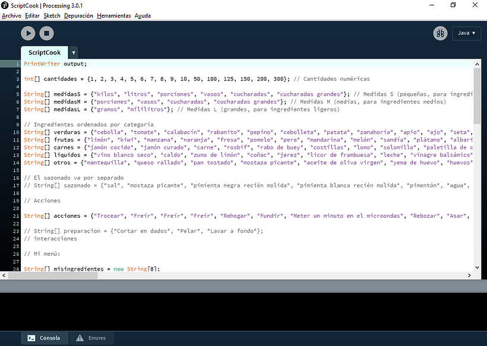The height and width of the screenshot is (346, 487).
Task: Click the vertical scrollbar down arrow
Action: click(x=478, y=267)
